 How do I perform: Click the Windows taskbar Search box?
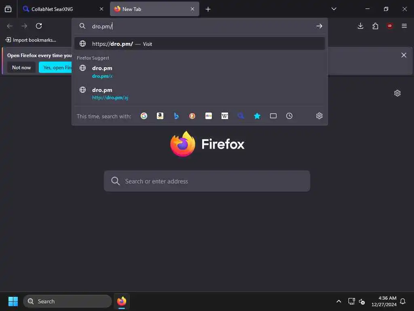[68, 301]
